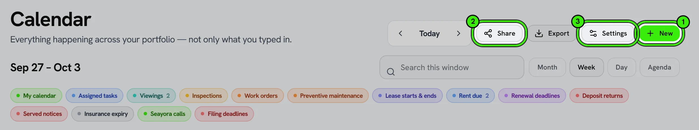Click the red dot on Deposit returns
Image resolution: width=699 pixels, height=130 pixels.
click(577, 96)
